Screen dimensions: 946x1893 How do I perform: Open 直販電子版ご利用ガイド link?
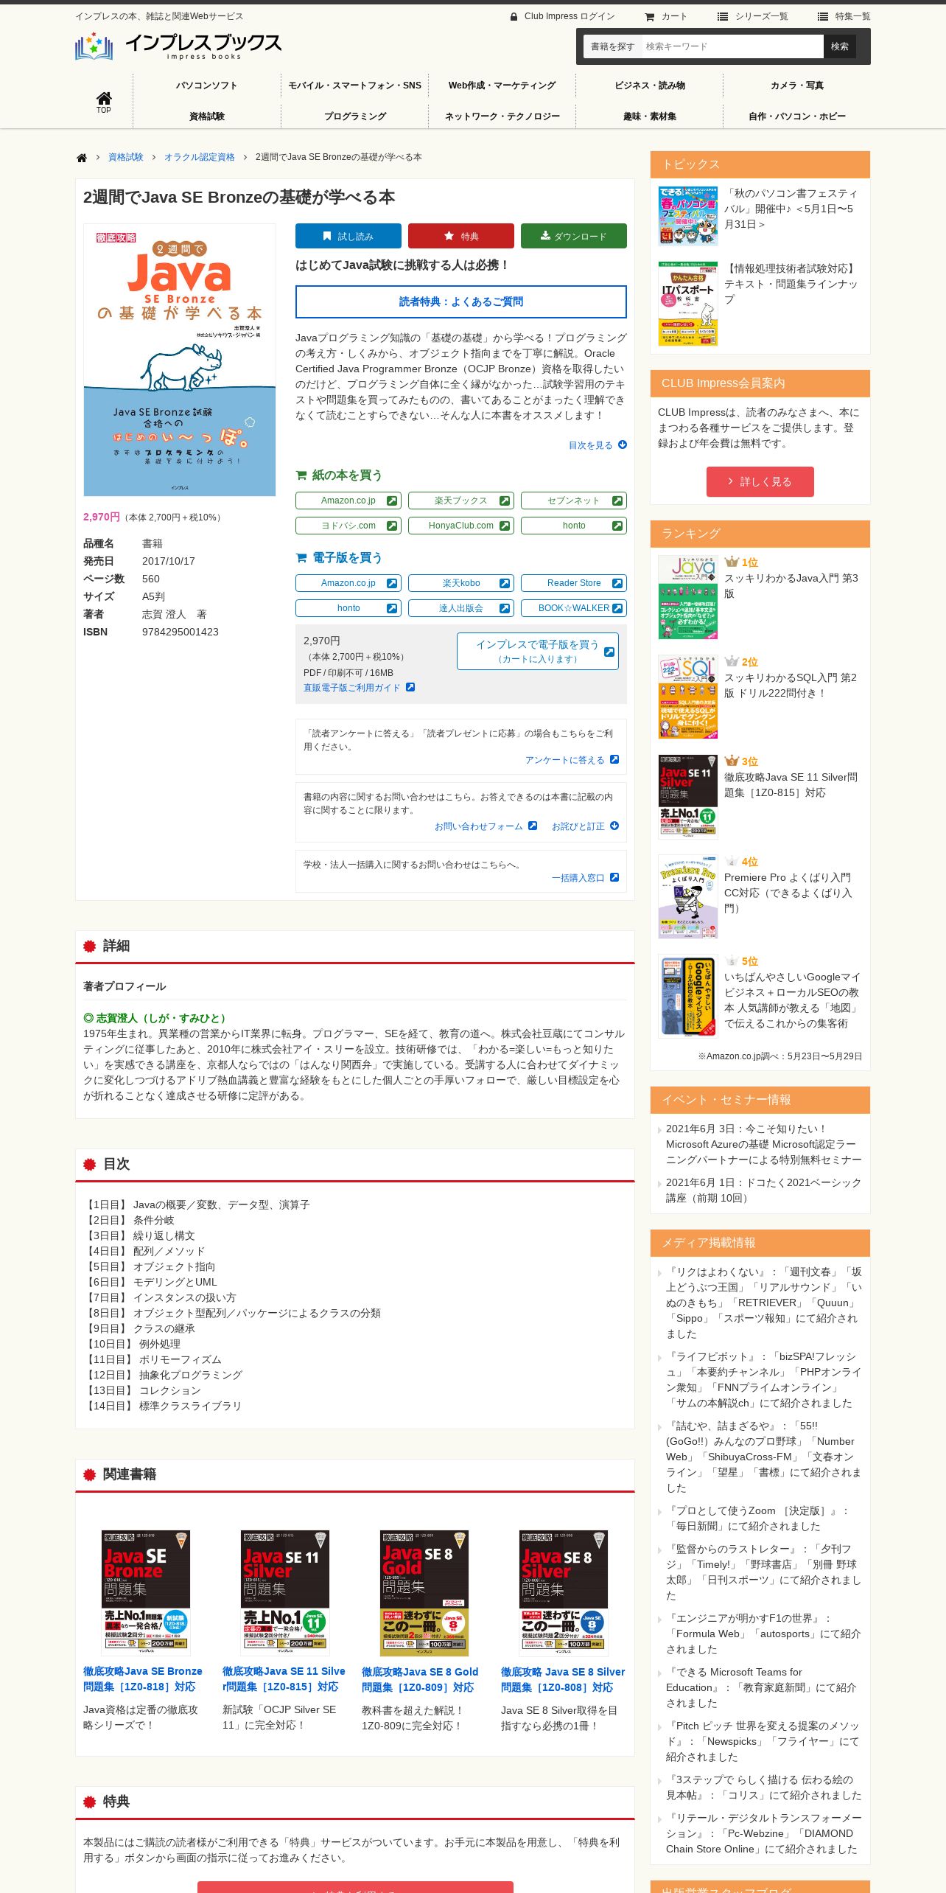click(x=359, y=688)
